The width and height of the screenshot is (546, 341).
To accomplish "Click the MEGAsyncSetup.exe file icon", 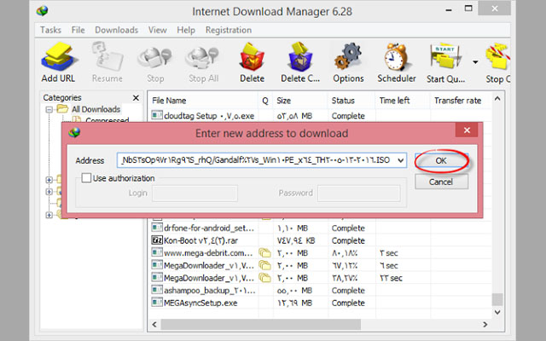I will (x=157, y=302).
